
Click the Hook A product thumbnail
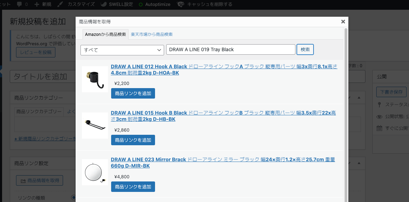tap(95, 79)
